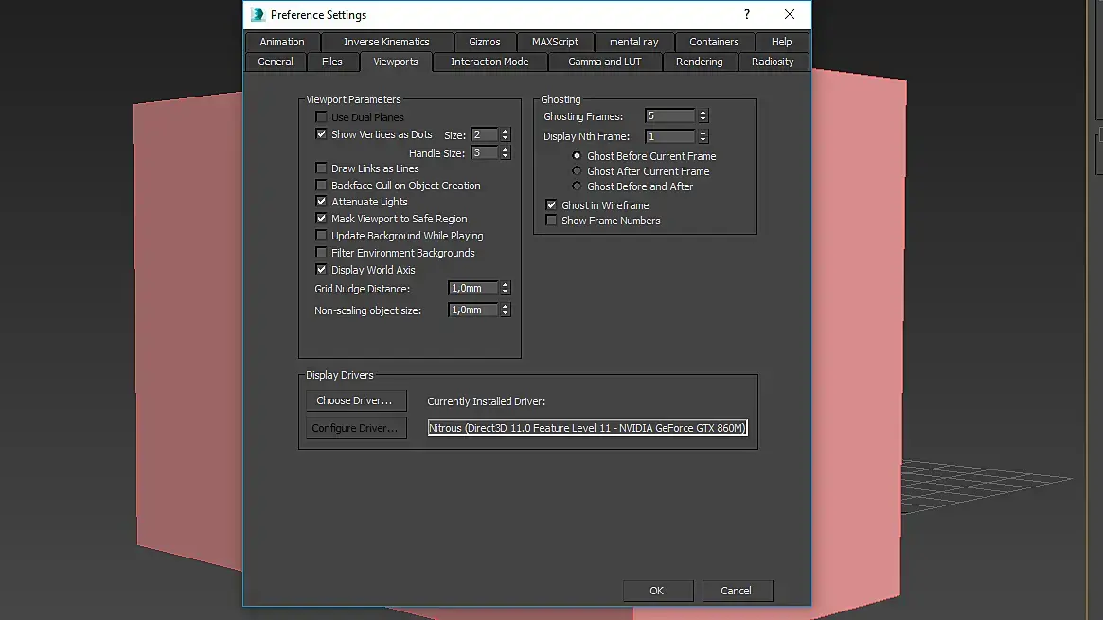1103x620 pixels.
Task: Click Non-scaling object size spinner arrows
Action: coord(505,310)
